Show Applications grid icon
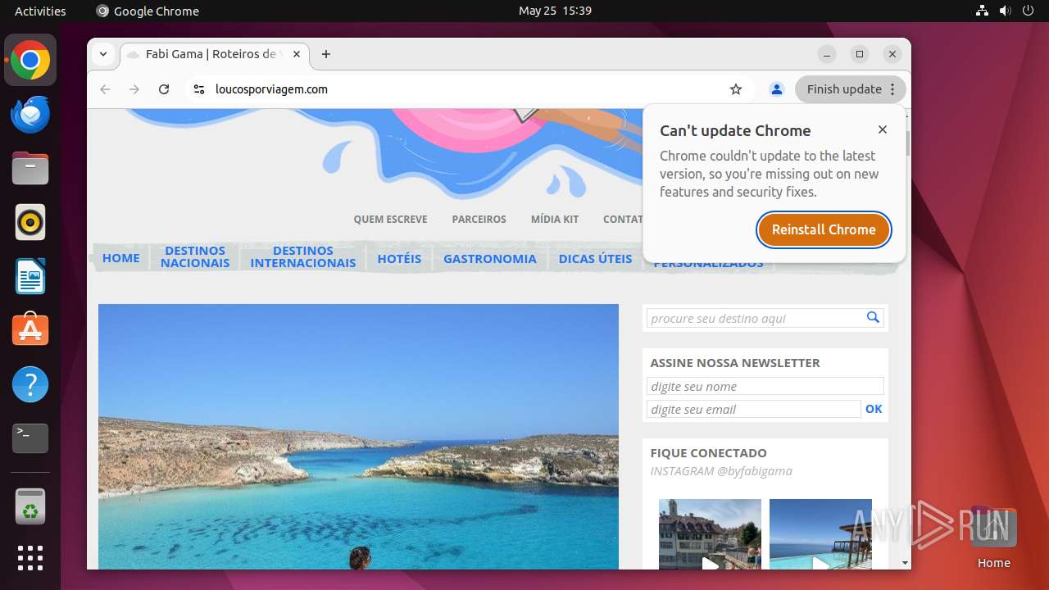 point(30,558)
